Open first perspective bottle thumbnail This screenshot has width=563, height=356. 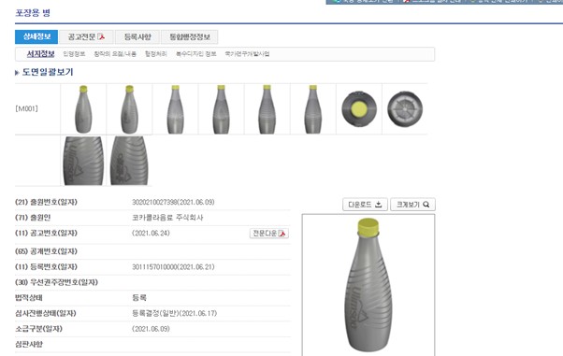pos(83,109)
